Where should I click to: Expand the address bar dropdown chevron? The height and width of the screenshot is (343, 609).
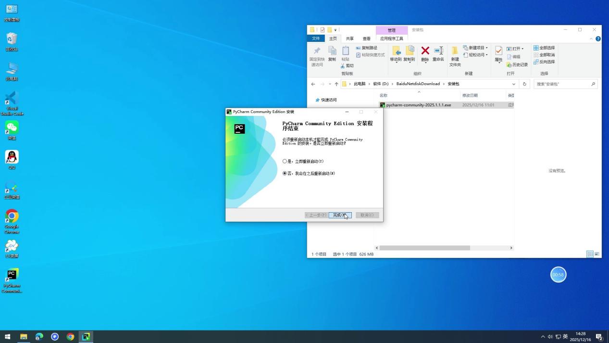coord(514,84)
